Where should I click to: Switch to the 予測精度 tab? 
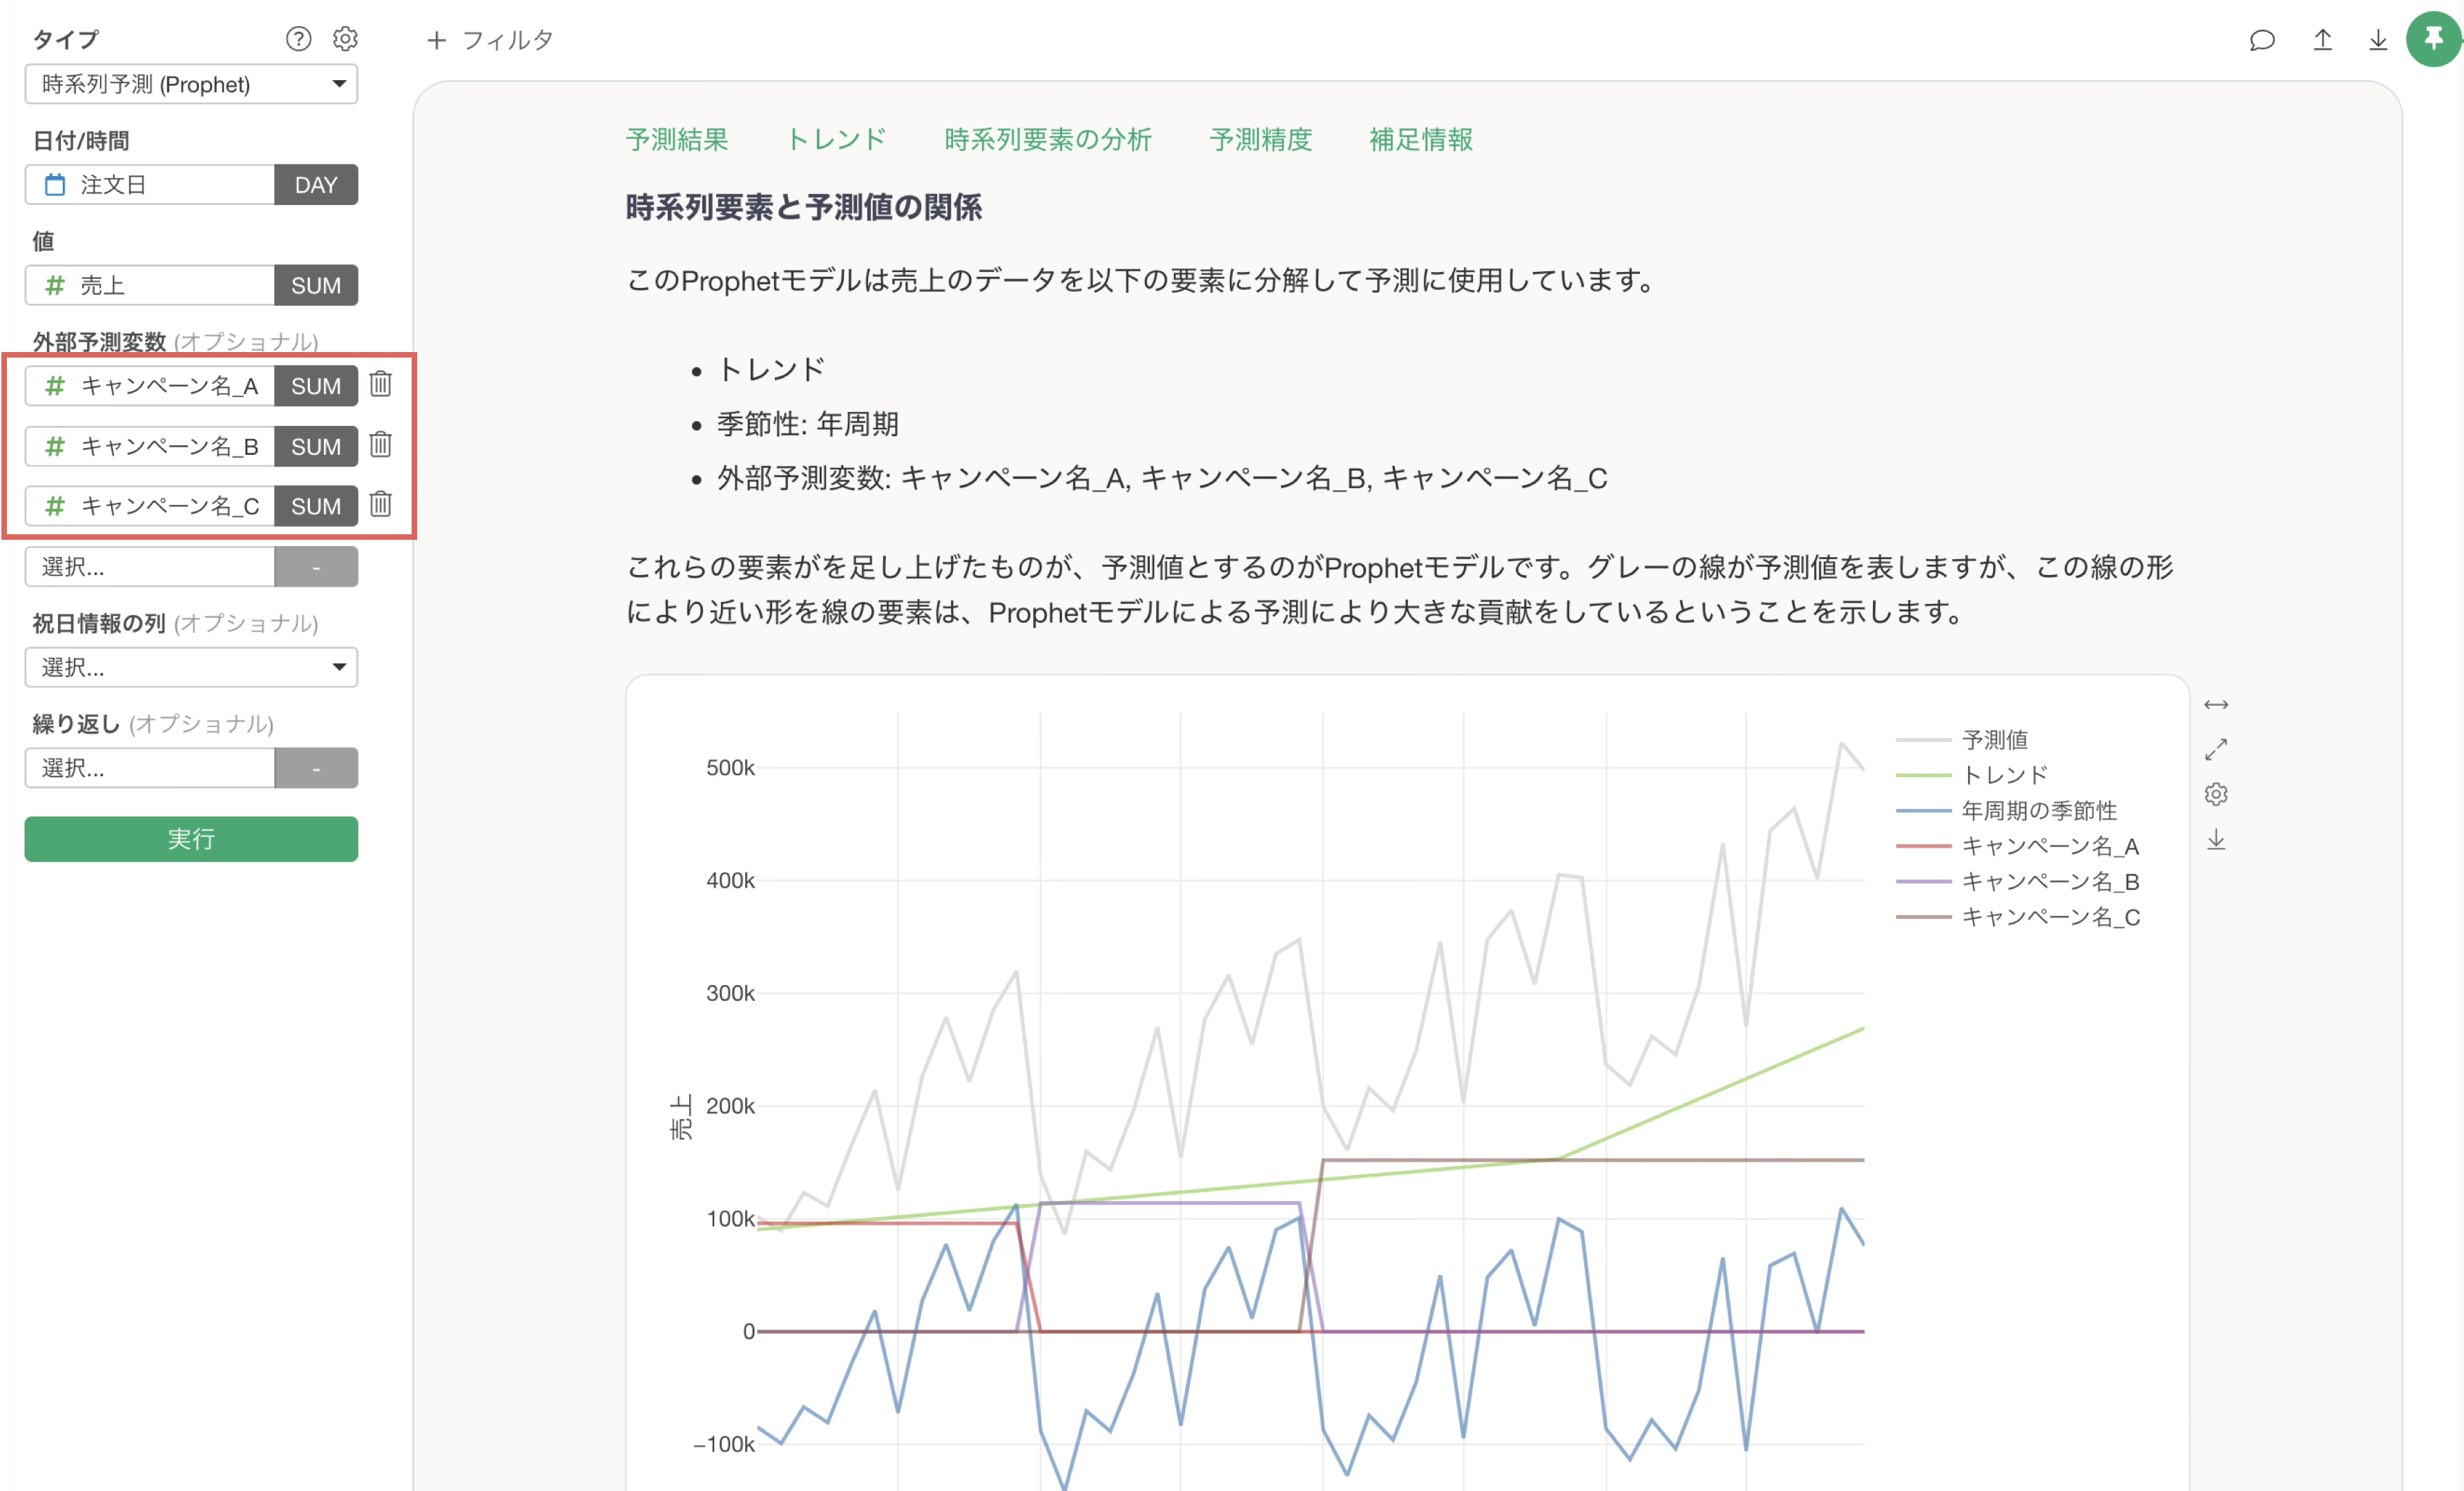tap(1260, 139)
